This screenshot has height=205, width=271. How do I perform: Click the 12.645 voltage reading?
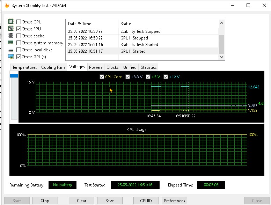click(x=254, y=87)
